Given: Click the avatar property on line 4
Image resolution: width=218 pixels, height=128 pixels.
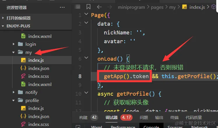Looking at the screenshot, I should (113, 41).
